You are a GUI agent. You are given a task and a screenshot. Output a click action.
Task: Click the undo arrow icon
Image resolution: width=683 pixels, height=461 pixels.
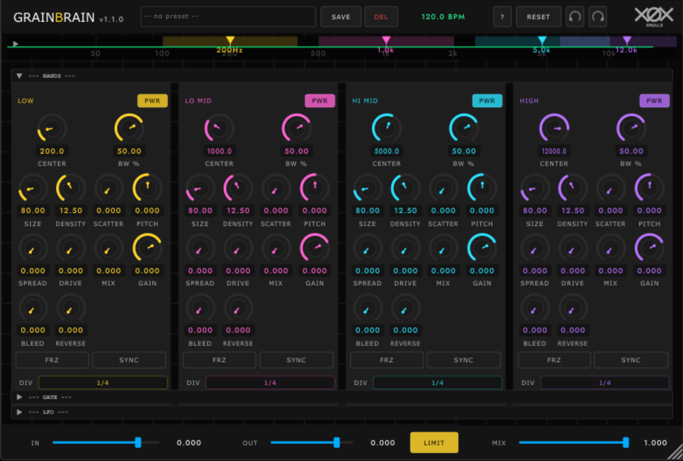pos(575,17)
